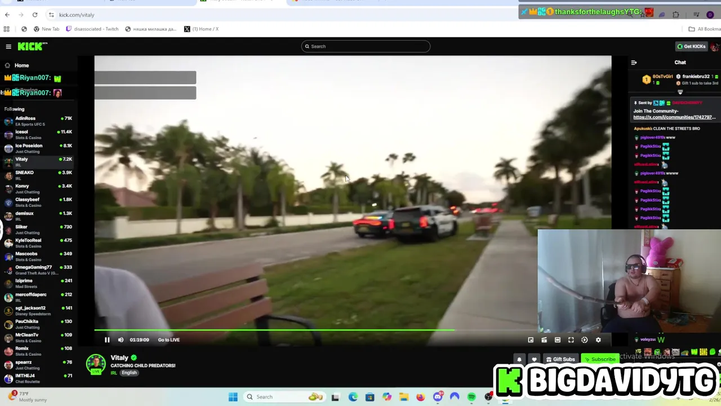Open Icesol channel in Following list

[38, 134]
